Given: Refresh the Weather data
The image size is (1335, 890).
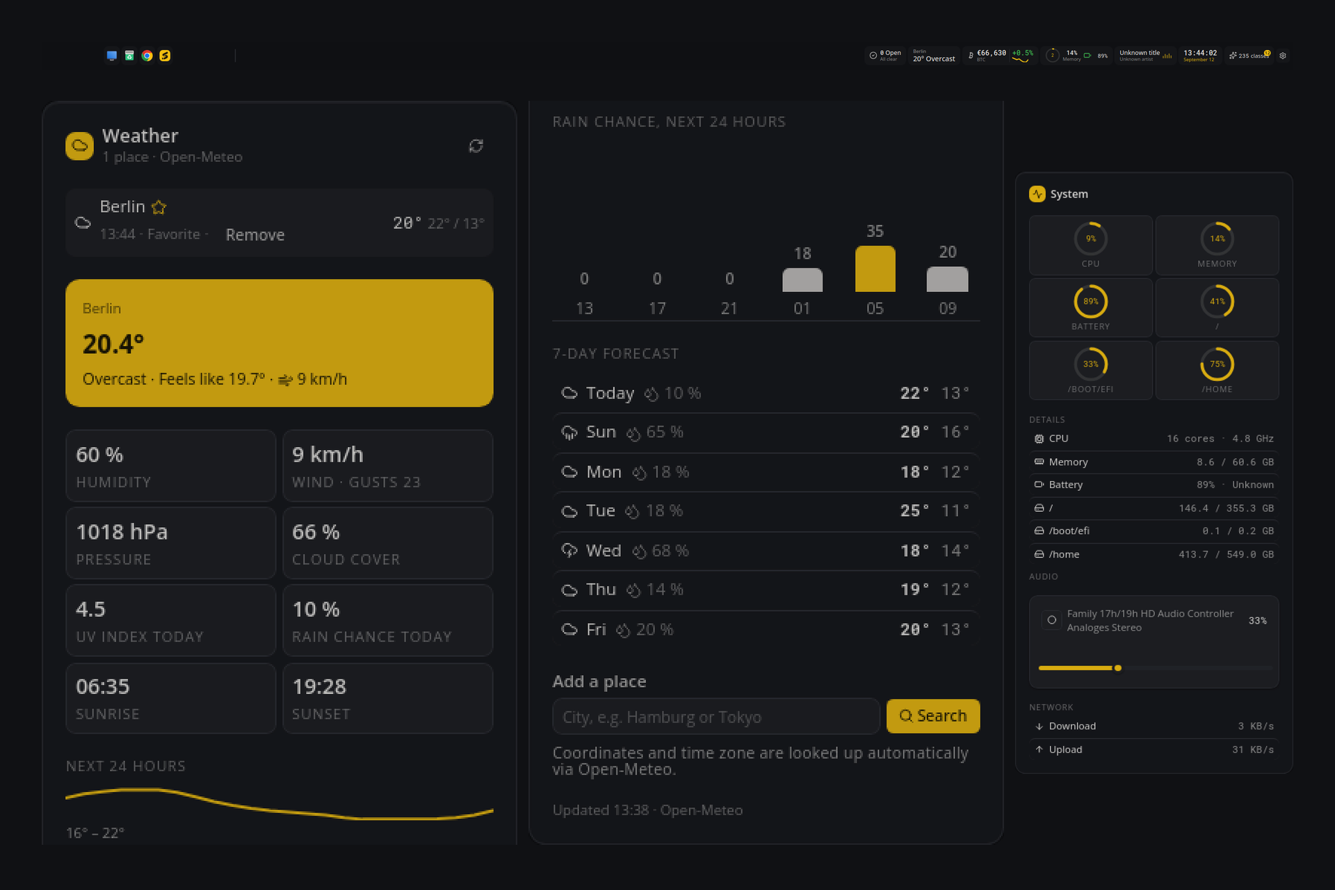Looking at the screenshot, I should coord(476,146).
